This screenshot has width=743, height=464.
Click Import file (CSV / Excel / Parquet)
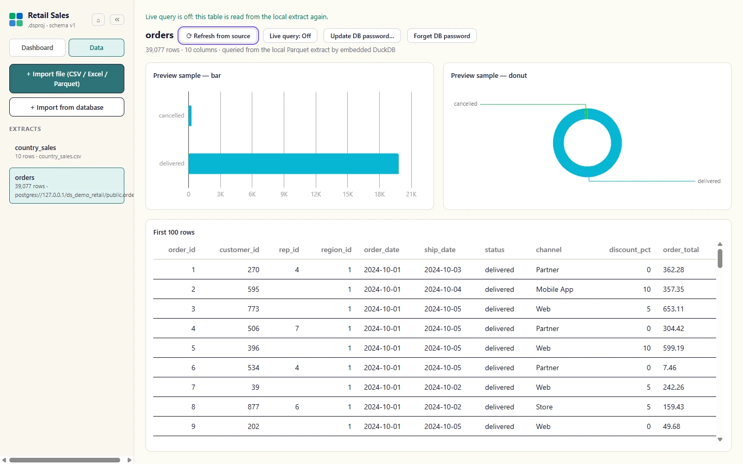tap(67, 79)
